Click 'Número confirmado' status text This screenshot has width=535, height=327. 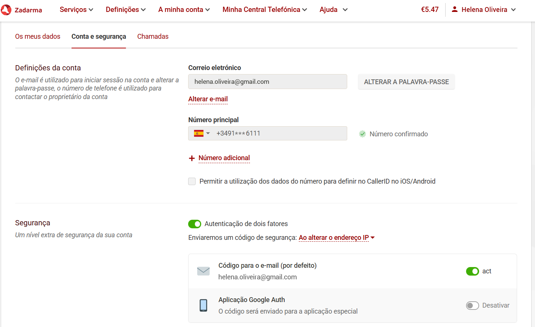(x=399, y=134)
